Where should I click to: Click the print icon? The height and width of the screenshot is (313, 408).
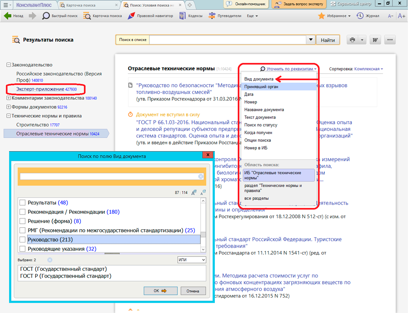coord(352,40)
